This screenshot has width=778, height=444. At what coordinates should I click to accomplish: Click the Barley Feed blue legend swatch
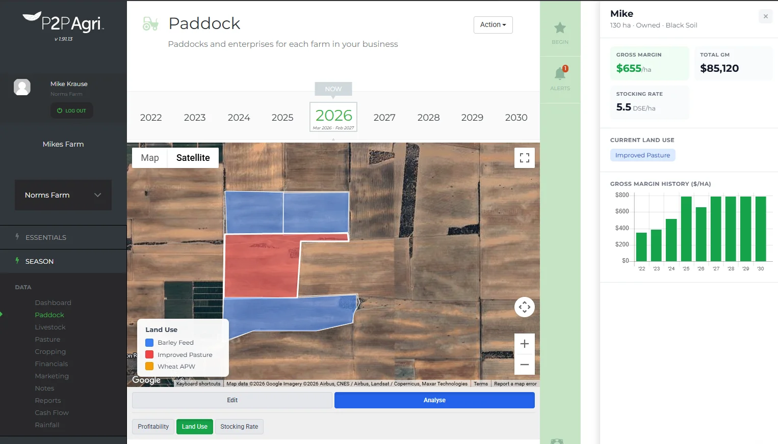(150, 342)
